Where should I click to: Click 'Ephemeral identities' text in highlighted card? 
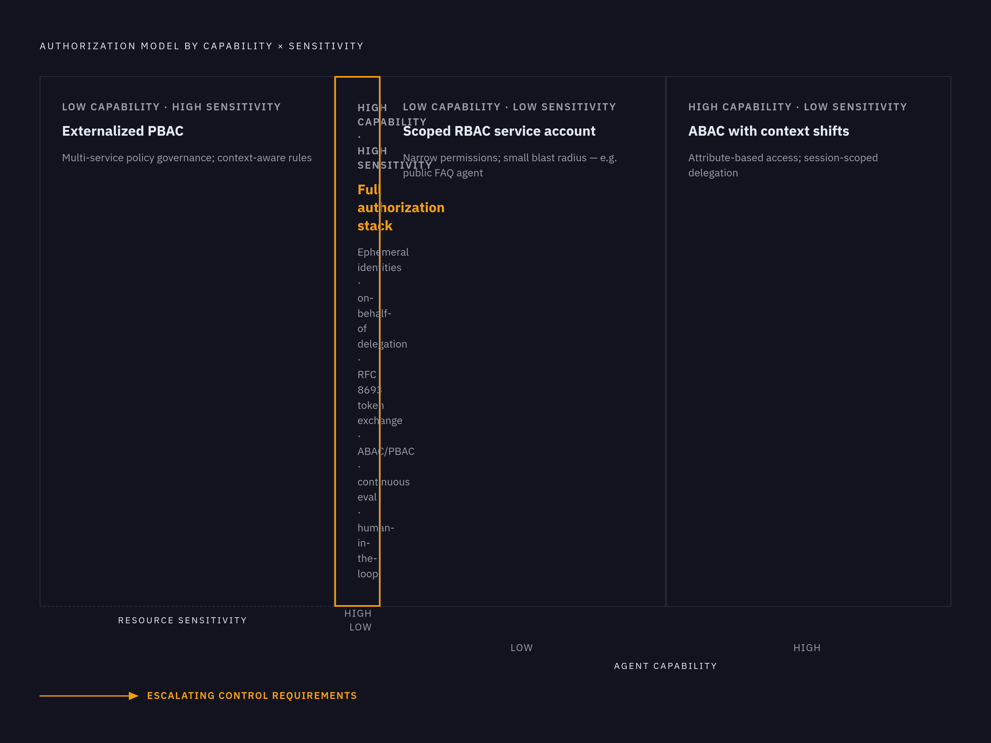coord(383,260)
